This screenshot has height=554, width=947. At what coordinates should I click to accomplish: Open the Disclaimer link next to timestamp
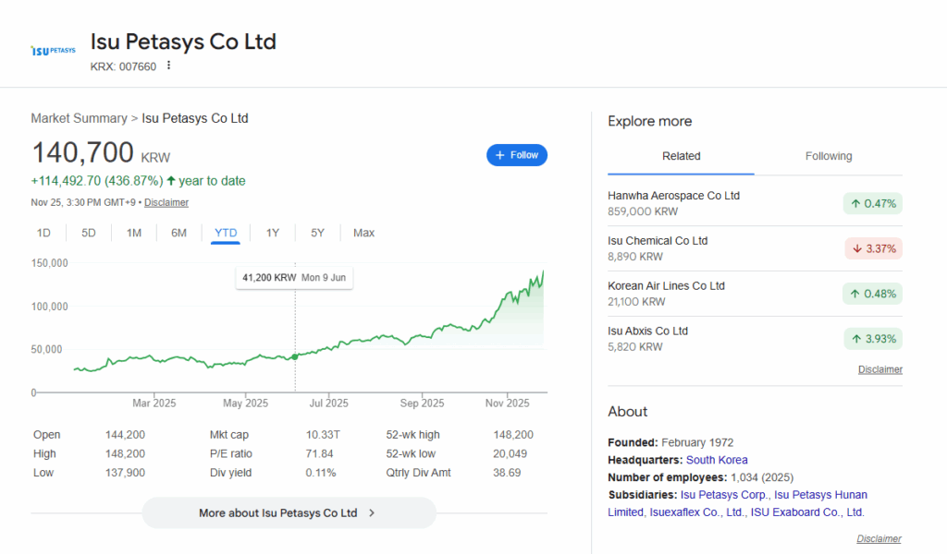pos(166,202)
